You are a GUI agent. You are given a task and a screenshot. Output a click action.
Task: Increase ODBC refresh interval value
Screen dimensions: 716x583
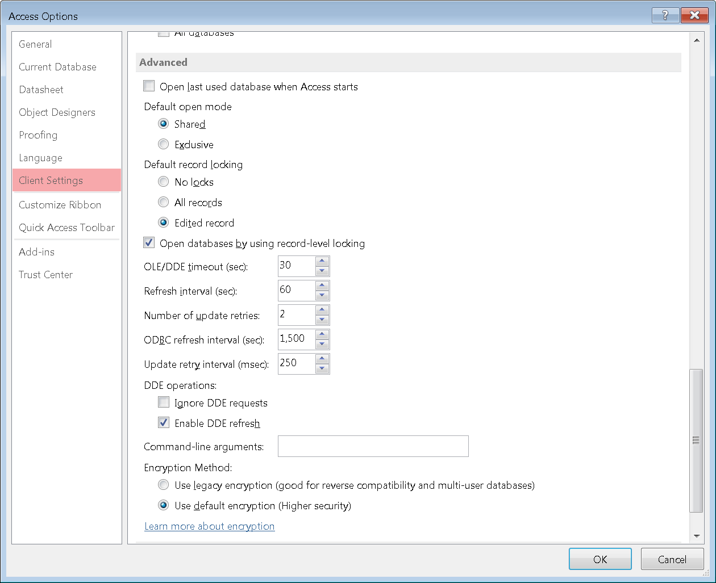[322, 334]
